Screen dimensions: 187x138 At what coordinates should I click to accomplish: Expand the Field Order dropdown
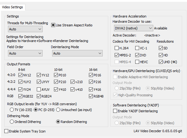(x=25, y=53)
